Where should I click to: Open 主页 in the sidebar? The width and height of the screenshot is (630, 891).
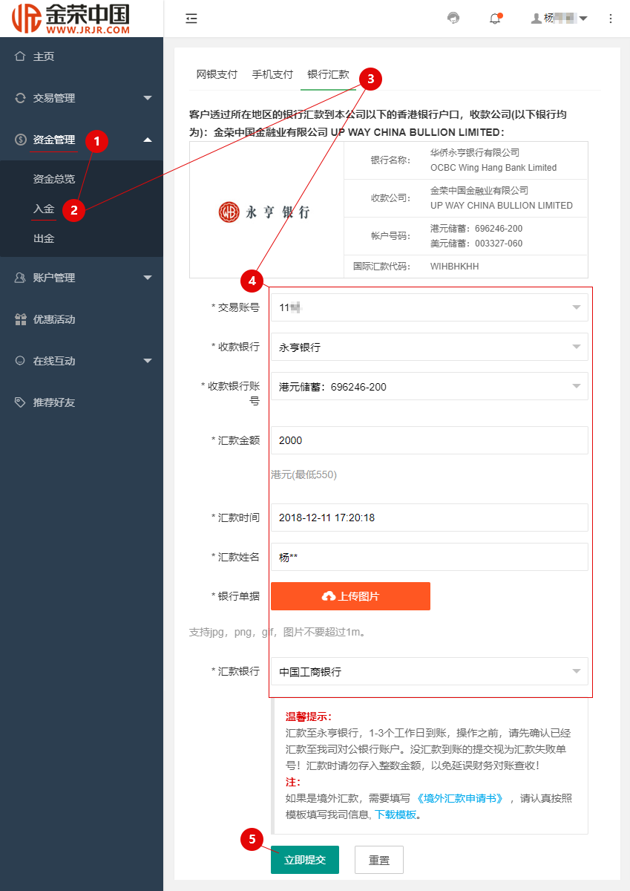tap(44, 56)
